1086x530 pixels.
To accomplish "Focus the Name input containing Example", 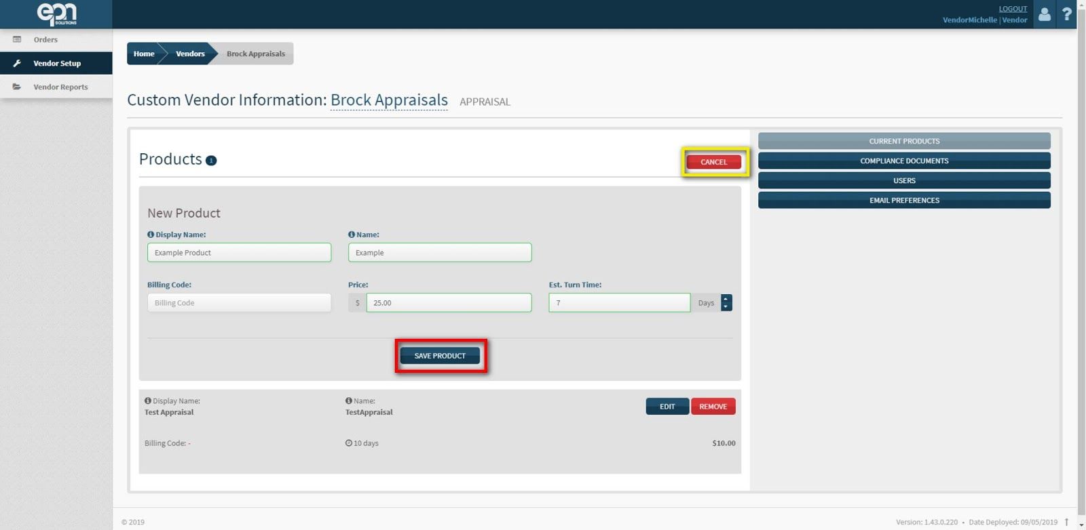I will (440, 252).
